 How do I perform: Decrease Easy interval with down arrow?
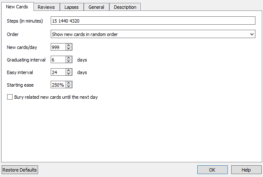[69, 74]
